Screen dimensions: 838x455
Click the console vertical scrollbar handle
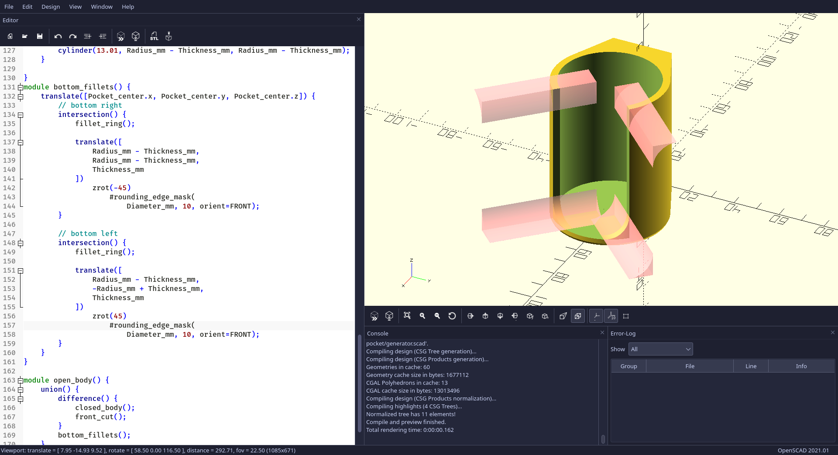603,439
